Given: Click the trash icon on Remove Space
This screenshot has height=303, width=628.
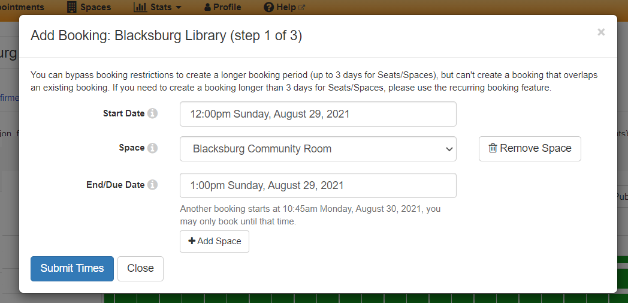Looking at the screenshot, I should pos(493,148).
